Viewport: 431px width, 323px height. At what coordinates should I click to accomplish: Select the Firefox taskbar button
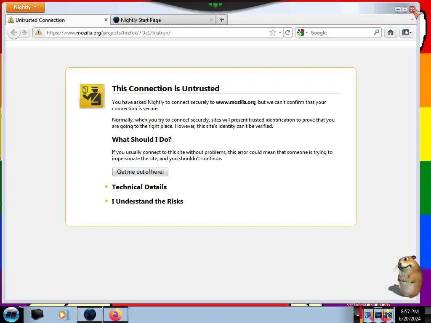pyautogui.click(x=116, y=315)
